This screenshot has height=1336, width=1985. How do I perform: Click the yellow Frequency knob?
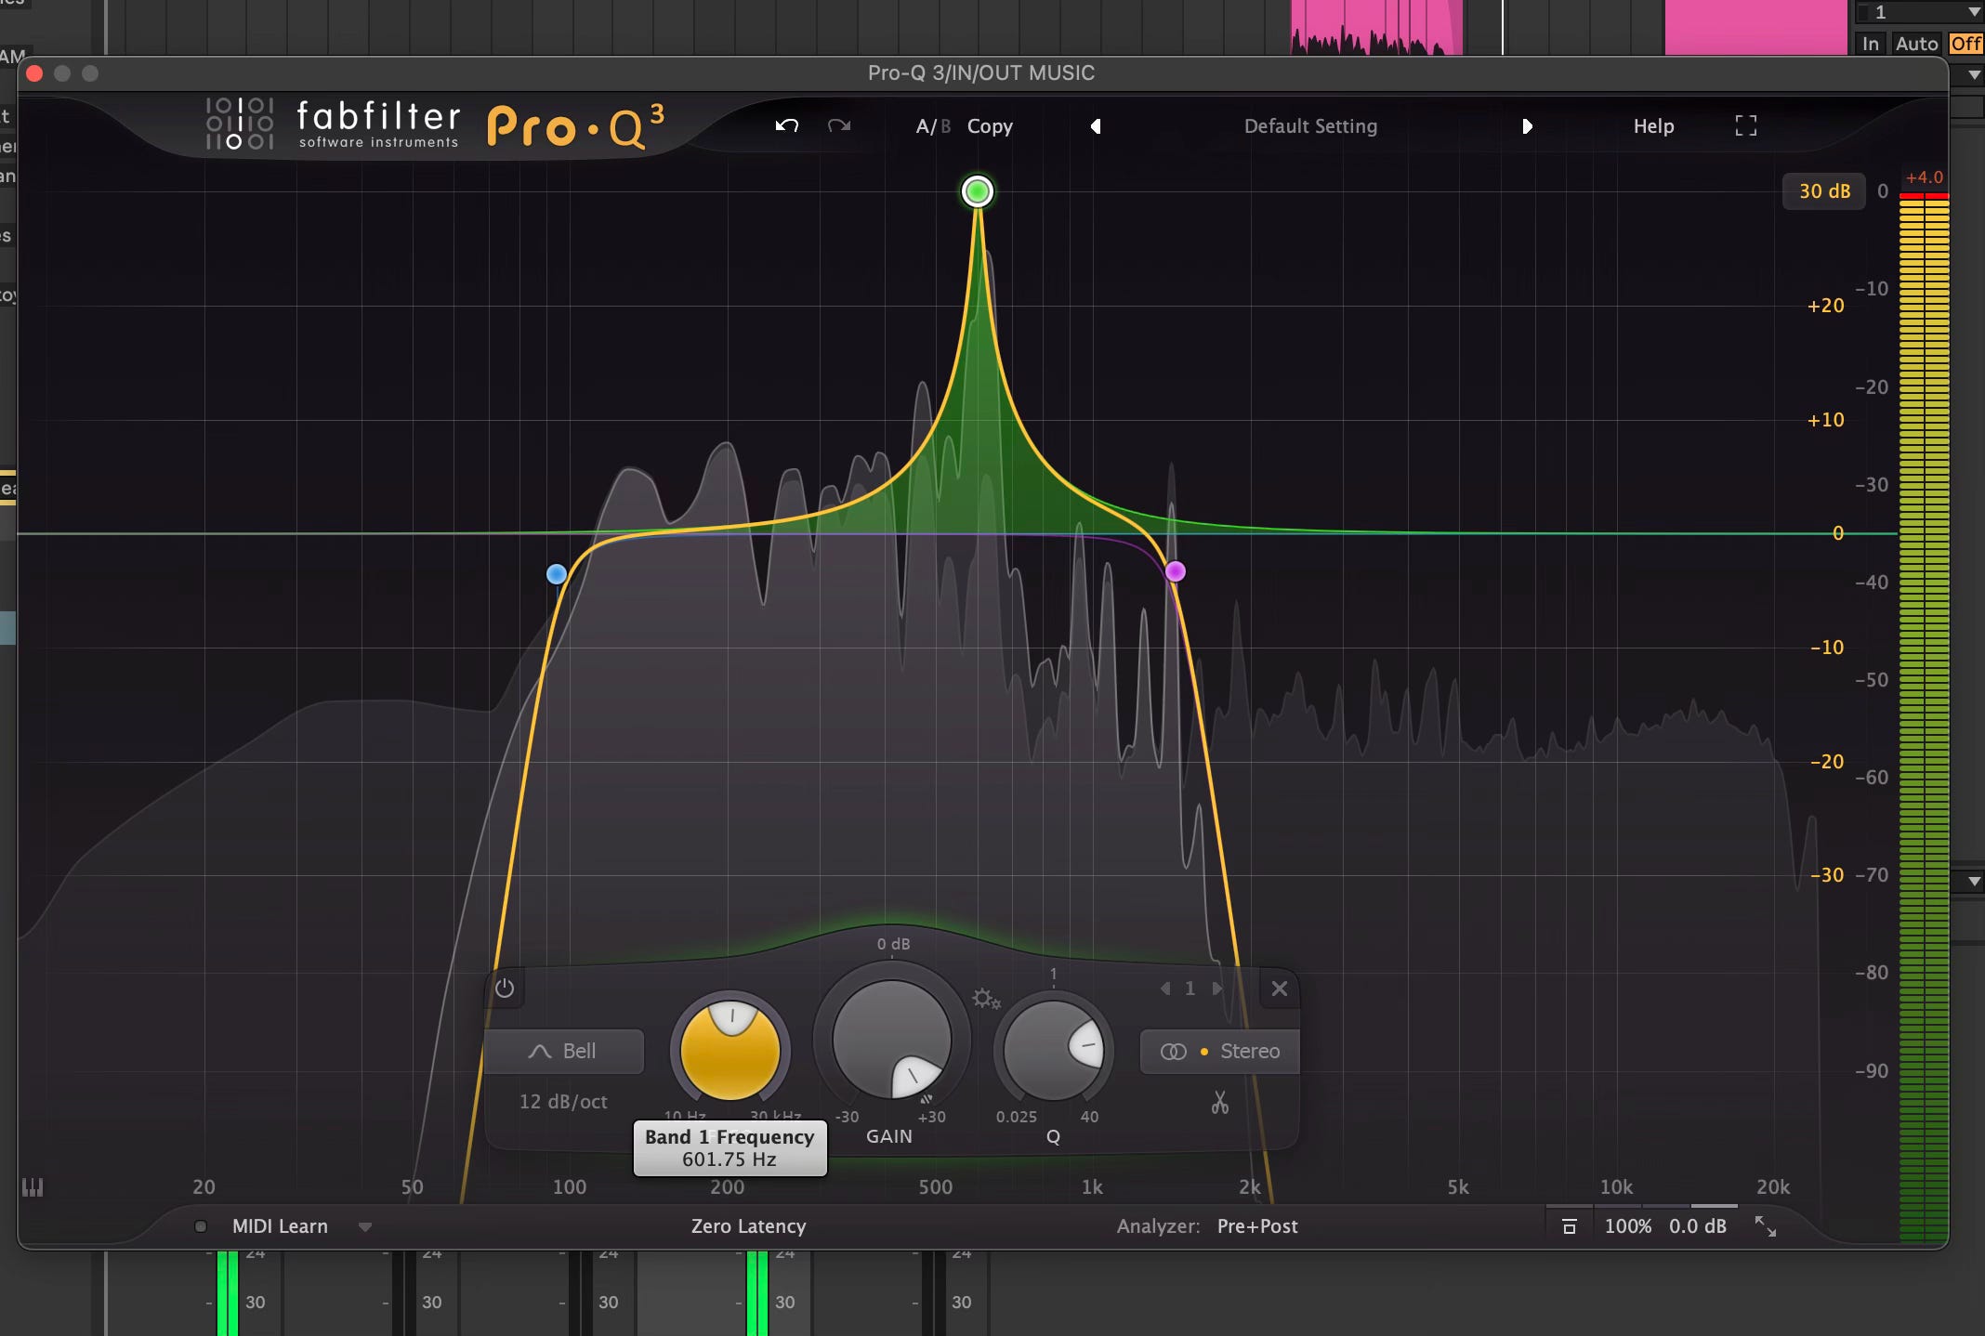tap(730, 1051)
